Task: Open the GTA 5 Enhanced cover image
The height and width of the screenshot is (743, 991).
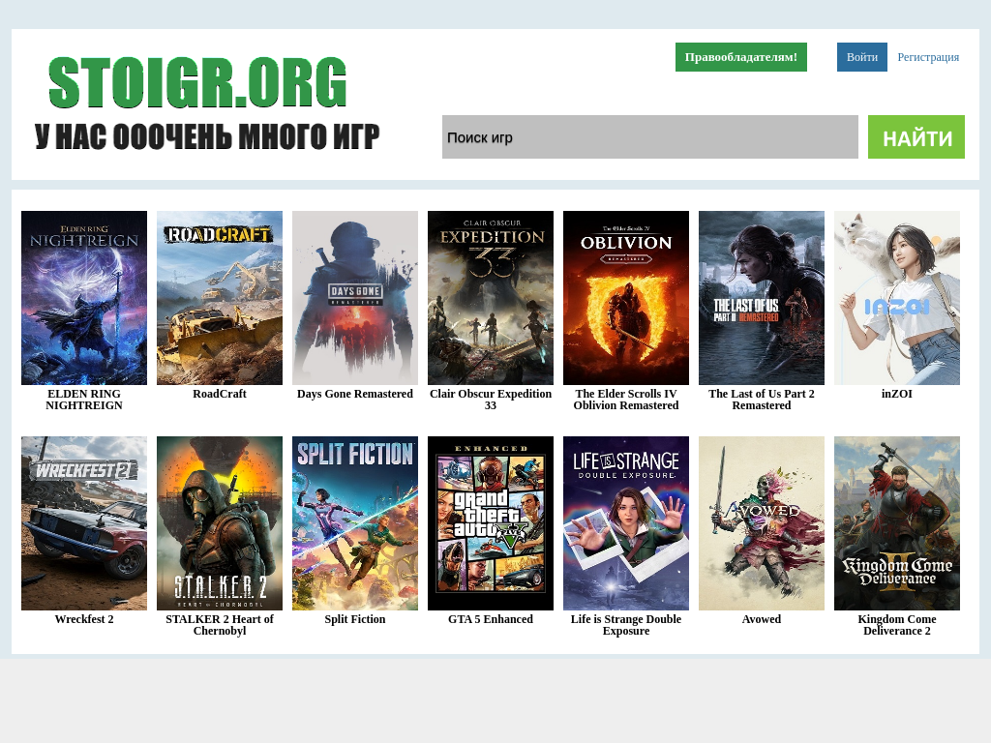Action: tap(491, 523)
